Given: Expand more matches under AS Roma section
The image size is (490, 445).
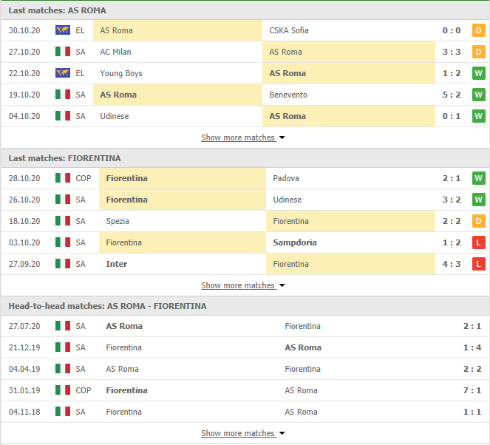Looking at the screenshot, I should (243, 137).
